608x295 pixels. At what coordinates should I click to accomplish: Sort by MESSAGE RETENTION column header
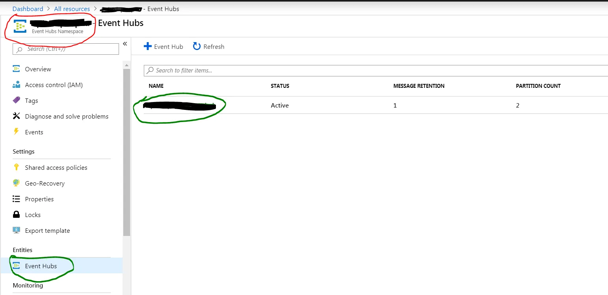[x=419, y=86]
